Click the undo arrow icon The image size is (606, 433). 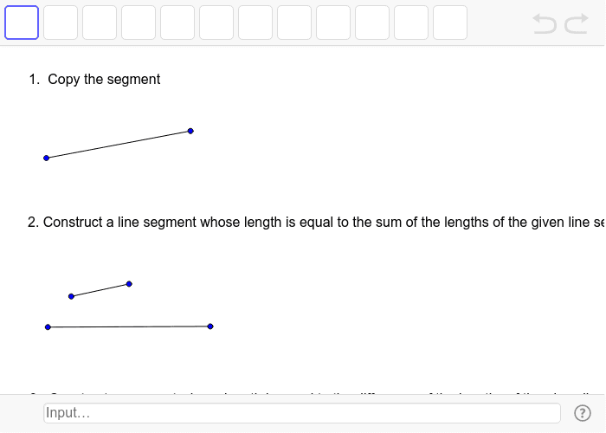(x=545, y=23)
